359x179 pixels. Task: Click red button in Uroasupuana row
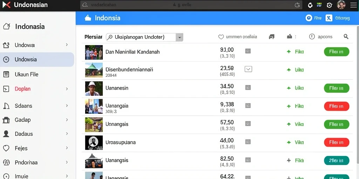337,142
